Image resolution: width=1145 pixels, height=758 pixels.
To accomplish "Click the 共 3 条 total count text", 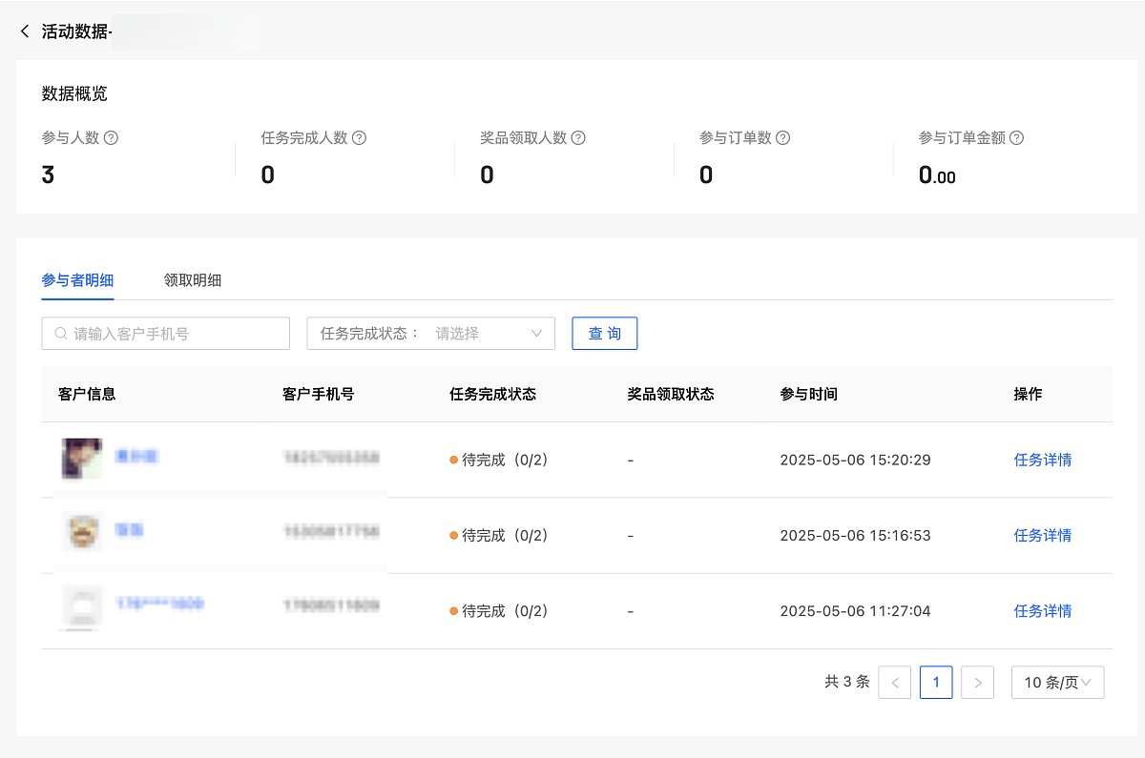I will pyautogui.click(x=847, y=683).
